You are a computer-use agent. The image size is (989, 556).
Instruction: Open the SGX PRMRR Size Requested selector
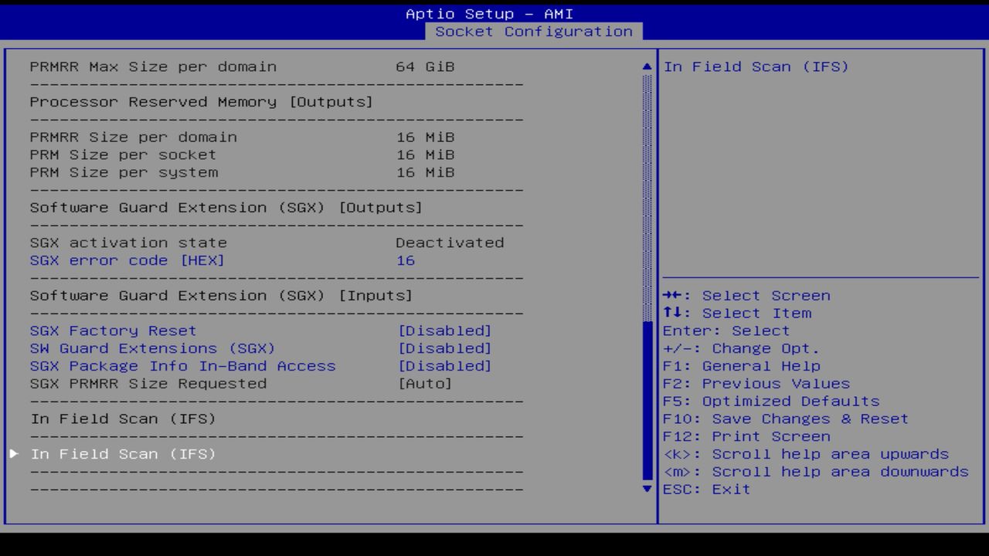point(431,384)
